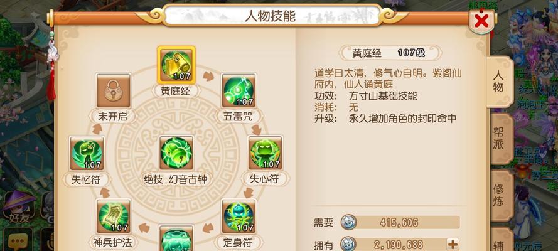Viewport: 558px width, 251px height.
Task: Go to the 修炼 side tab
Action: pos(500,195)
